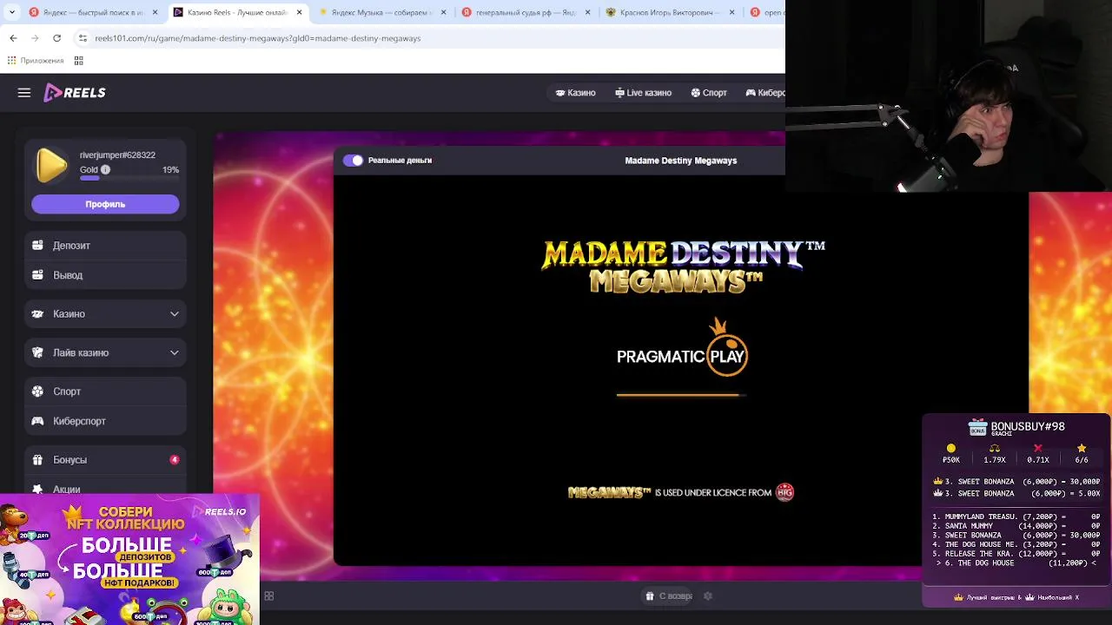The width and height of the screenshot is (1112, 625).
Task: Open Киберспорт in the top navigation
Action: click(765, 93)
